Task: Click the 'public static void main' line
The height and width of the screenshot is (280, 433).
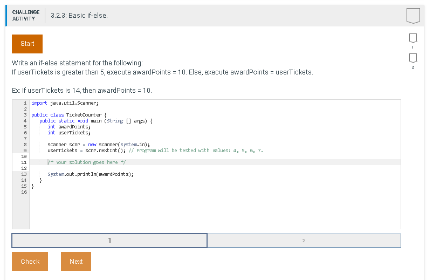Action: click(96, 121)
